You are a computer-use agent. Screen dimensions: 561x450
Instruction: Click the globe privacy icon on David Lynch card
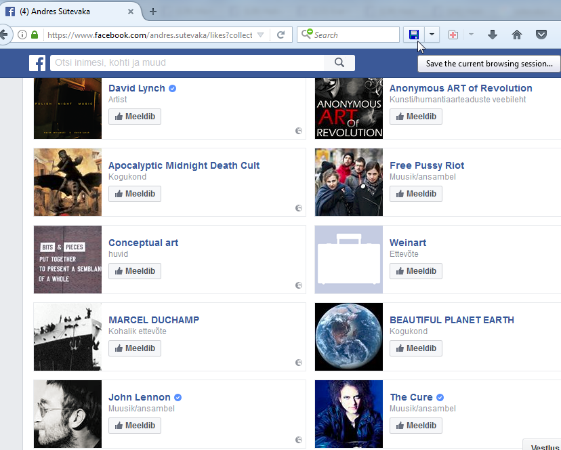(299, 131)
